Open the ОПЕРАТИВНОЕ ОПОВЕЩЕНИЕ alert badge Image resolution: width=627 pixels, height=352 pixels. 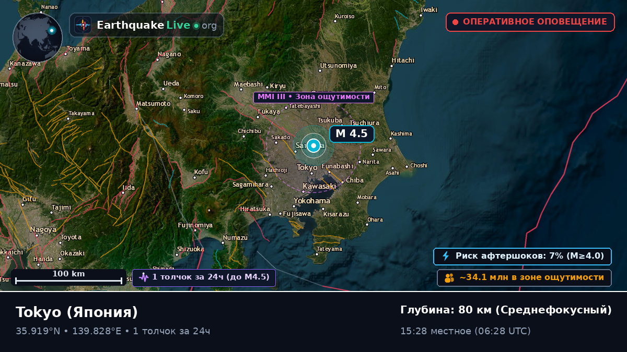[530, 22]
